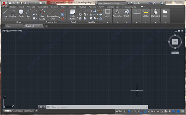
Task: Select the Circle tool
Action: click(21, 13)
